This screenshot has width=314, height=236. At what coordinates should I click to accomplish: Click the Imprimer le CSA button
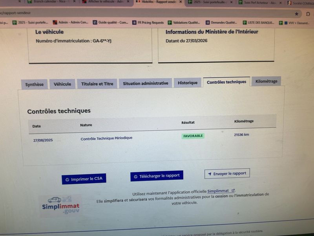(84, 179)
